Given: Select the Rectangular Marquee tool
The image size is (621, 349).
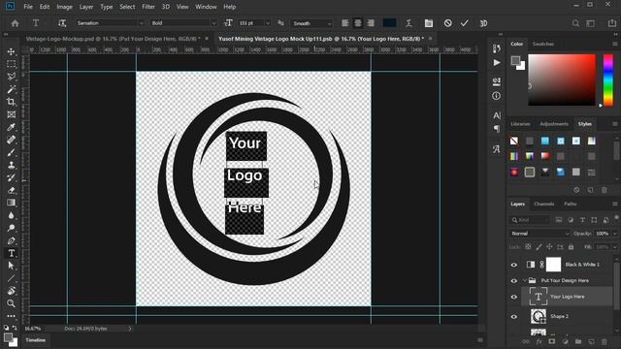Looking at the screenshot, I should click(x=11, y=64).
